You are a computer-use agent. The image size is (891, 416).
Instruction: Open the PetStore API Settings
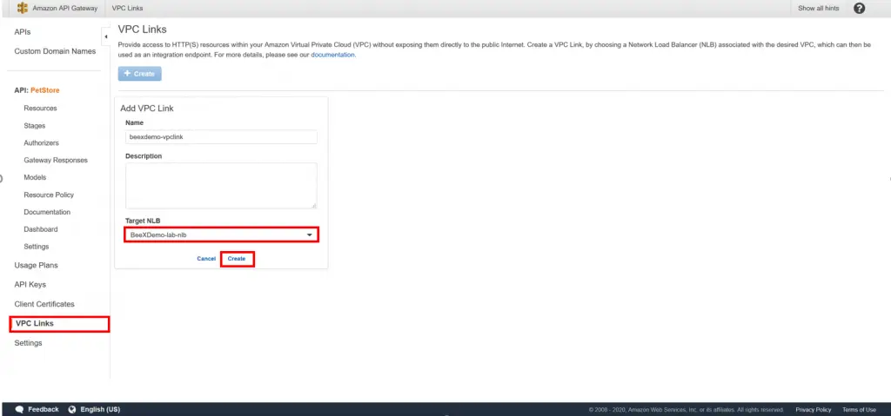pyautogui.click(x=37, y=247)
